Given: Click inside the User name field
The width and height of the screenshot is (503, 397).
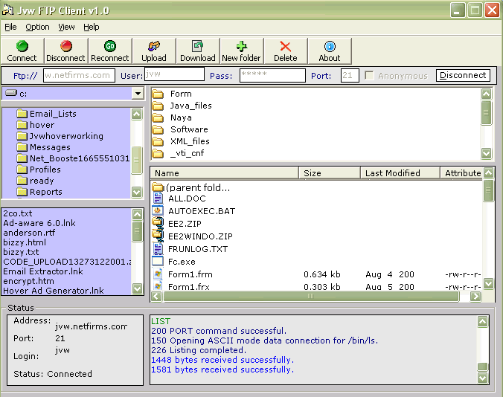Looking at the screenshot, I should click(x=174, y=74).
